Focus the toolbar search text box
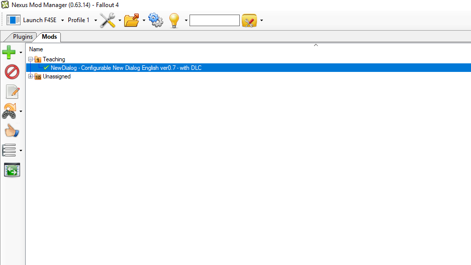 pos(215,21)
